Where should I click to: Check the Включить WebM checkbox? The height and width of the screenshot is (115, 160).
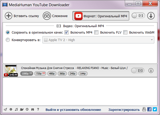pyautogui.click(x=125, y=32)
